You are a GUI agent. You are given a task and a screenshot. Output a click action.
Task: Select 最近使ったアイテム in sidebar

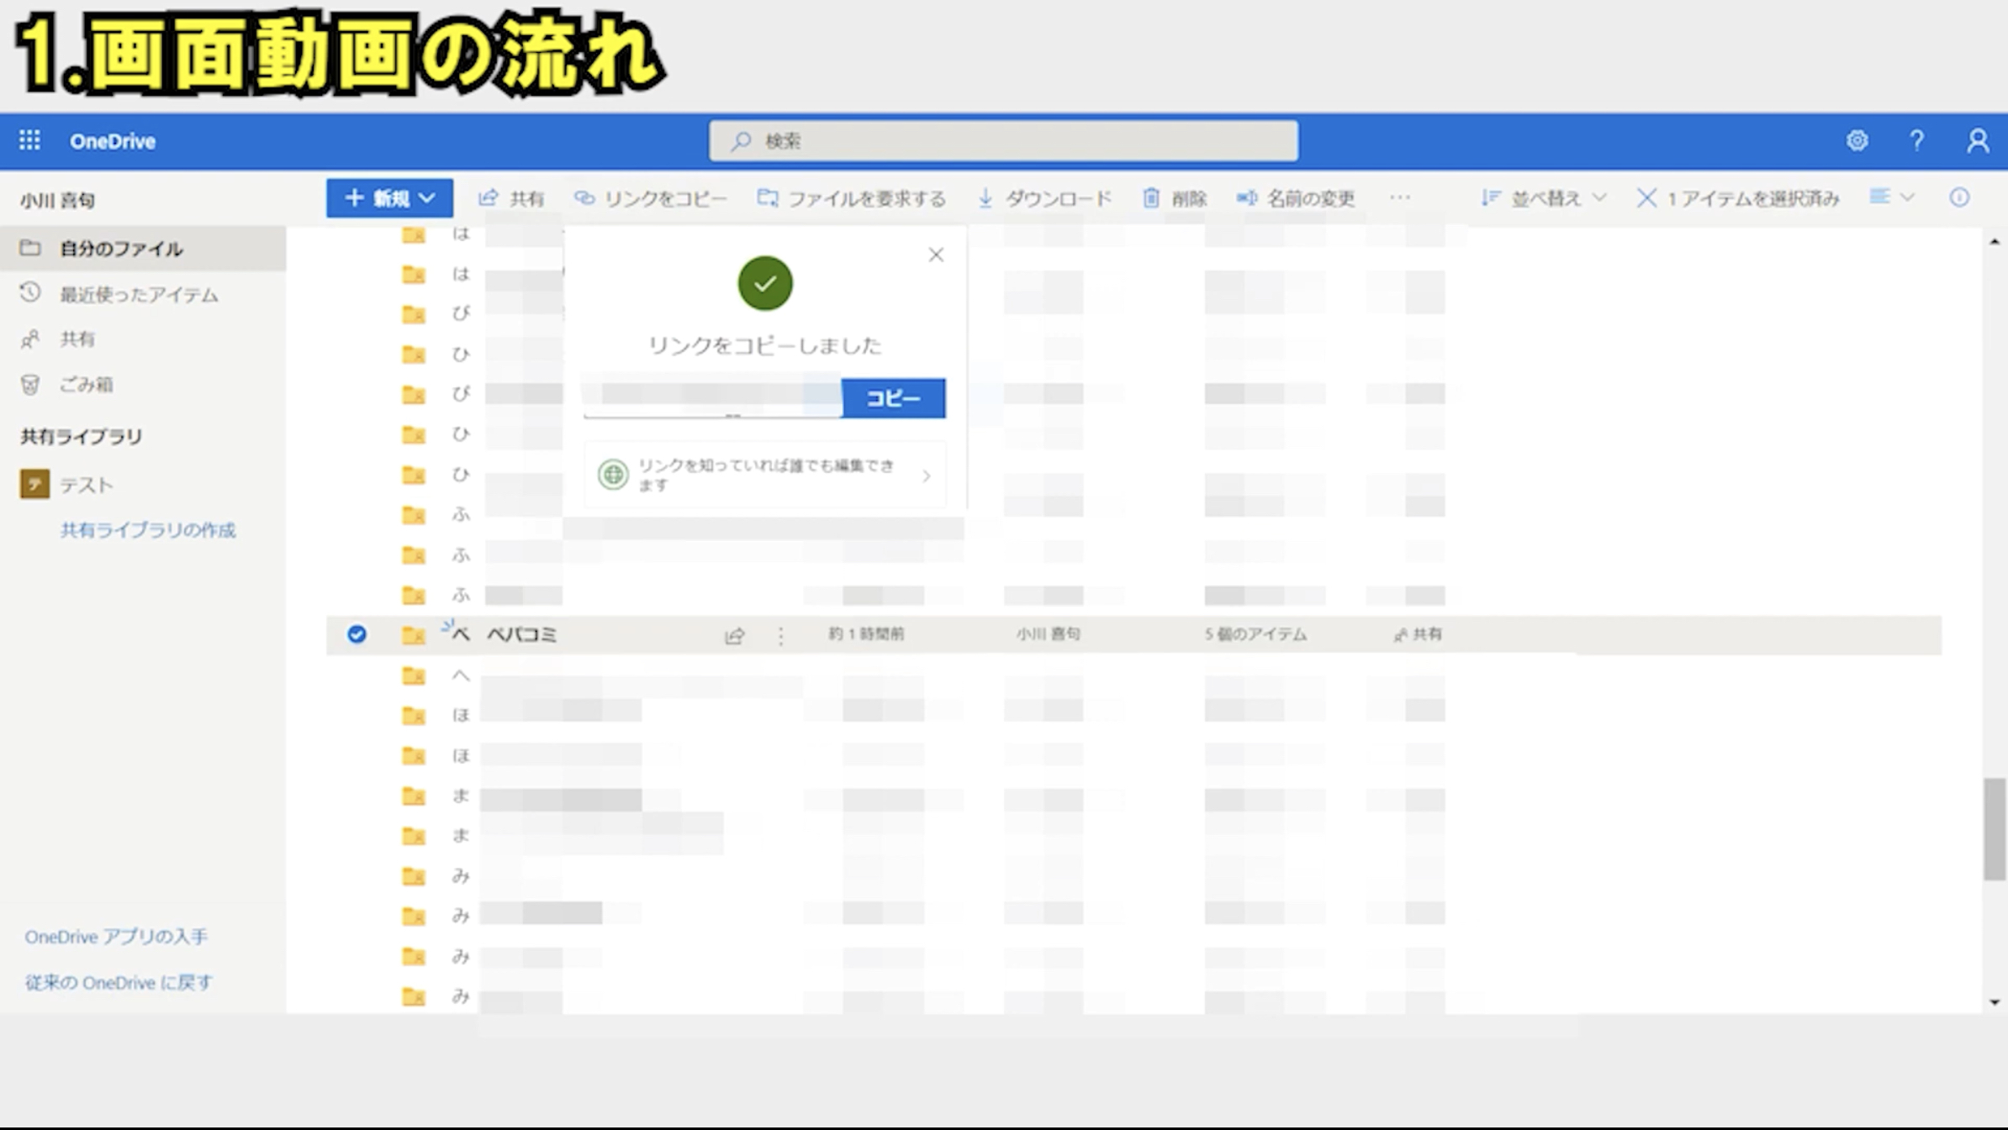click(138, 295)
